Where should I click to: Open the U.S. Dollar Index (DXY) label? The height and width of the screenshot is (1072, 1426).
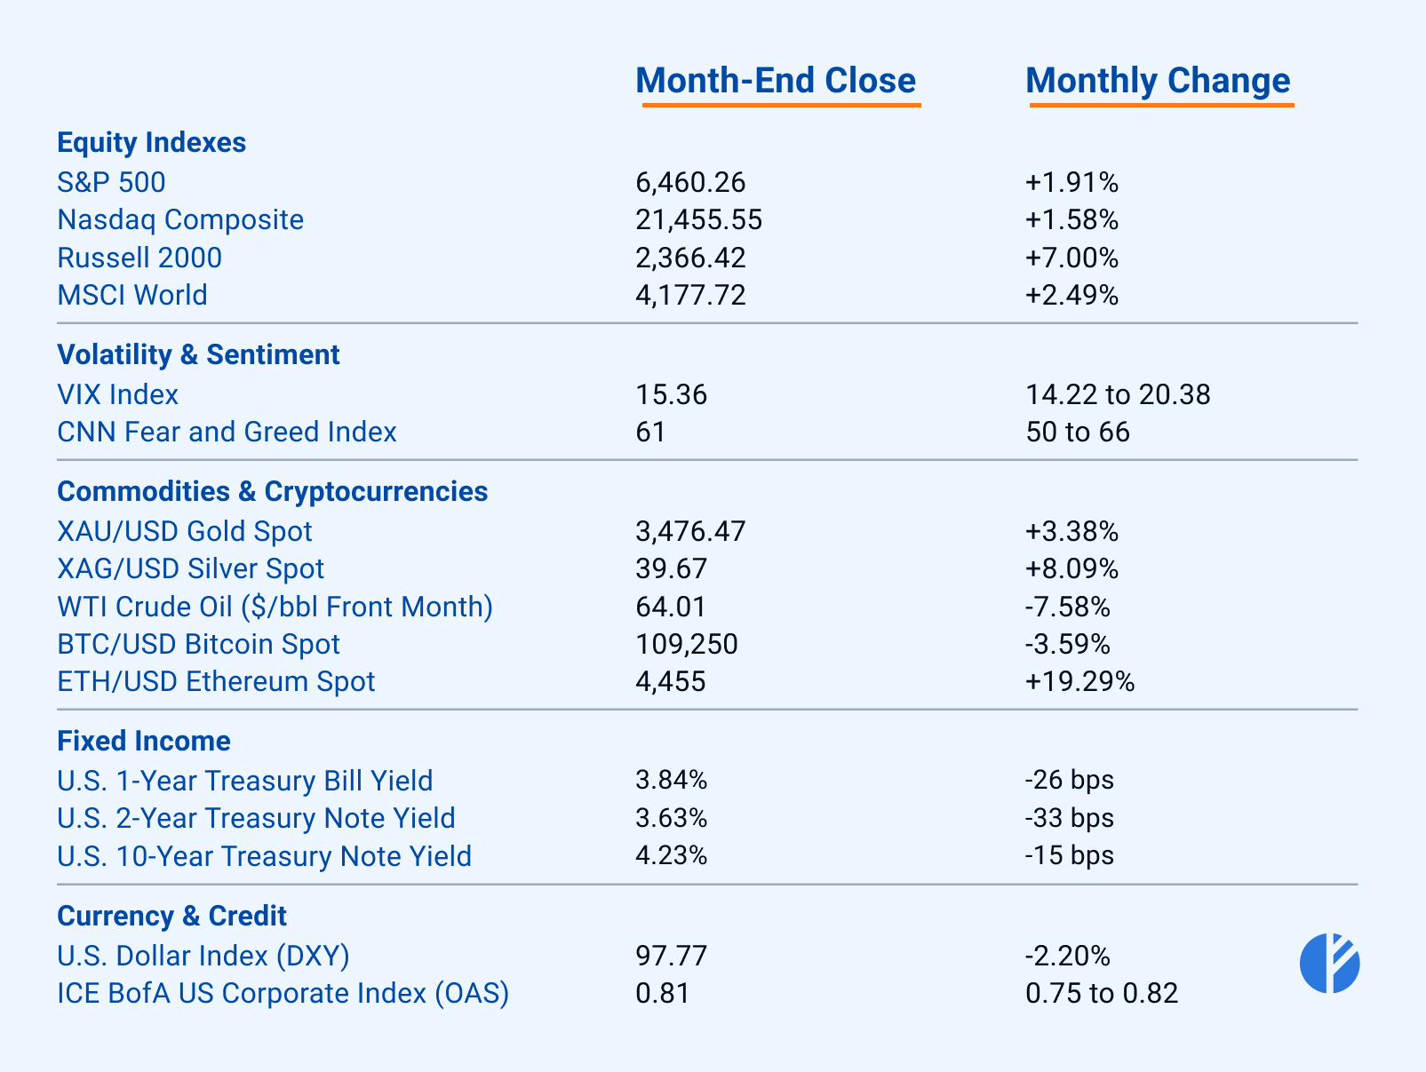point(203,956)
